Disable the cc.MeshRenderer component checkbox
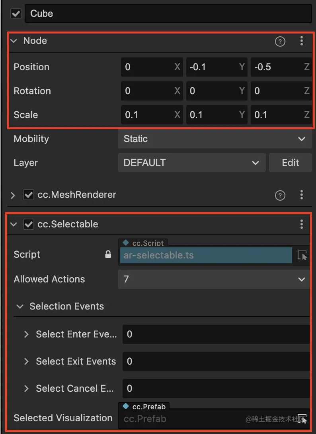316x434 pixels. coord(29,195)
